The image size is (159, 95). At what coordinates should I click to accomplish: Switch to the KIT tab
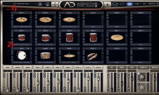pyautogui.click(x=130, y=4)
